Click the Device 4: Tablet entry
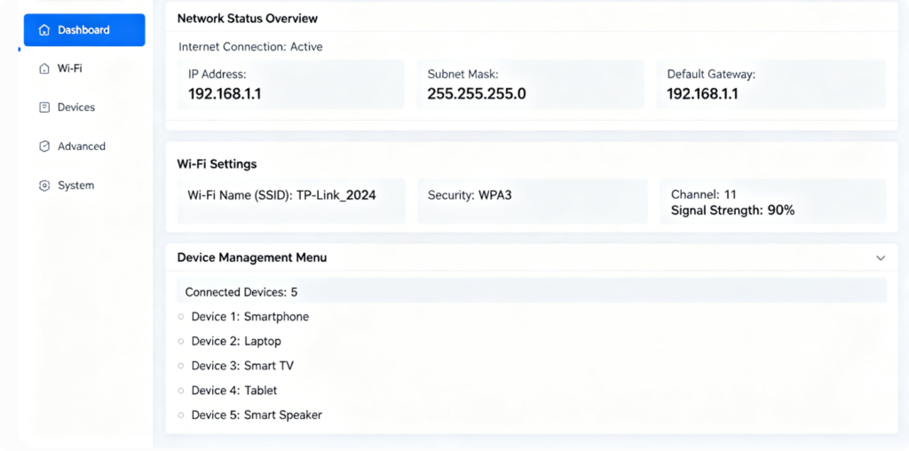The width and height of the screenshot is (909, 451). pyautogui.click(x=234, y=391)
